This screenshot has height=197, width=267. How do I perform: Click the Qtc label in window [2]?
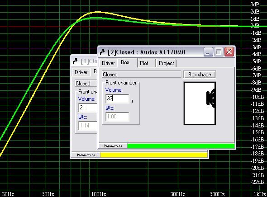tap(110, 108)
